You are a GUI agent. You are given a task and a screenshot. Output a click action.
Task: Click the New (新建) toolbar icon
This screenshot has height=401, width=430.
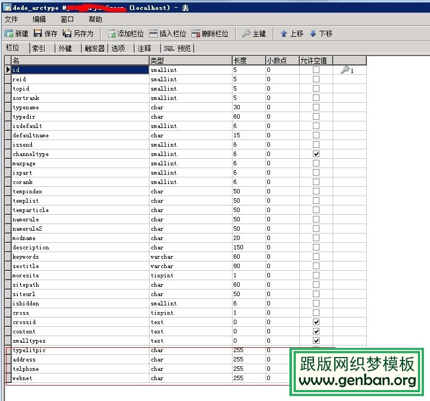[x=9, y=34]
